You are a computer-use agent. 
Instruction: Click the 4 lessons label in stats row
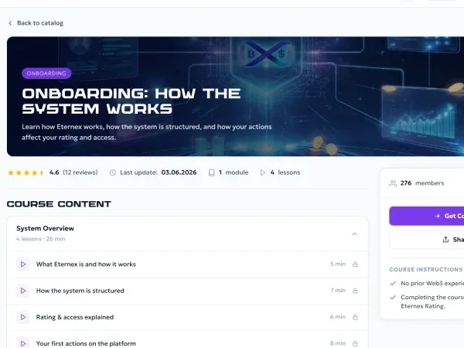tap(285, 172)
